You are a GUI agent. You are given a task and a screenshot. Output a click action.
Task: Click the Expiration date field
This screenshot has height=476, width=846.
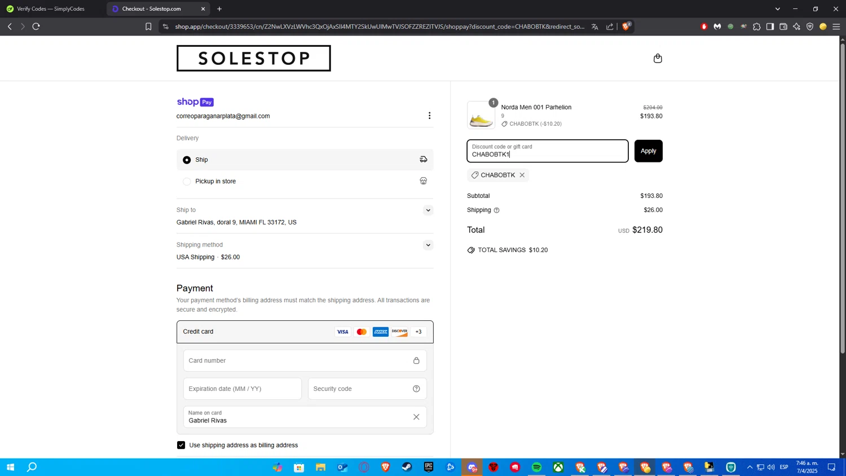pos(243,389)
